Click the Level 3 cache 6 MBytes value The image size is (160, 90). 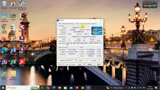90,56
